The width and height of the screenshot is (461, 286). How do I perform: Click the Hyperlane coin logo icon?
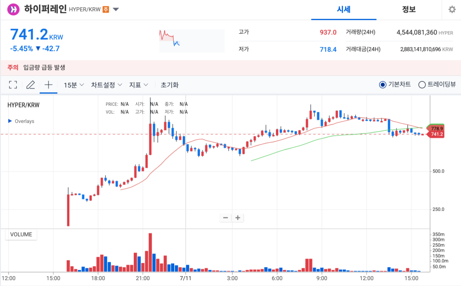[13, 9]
